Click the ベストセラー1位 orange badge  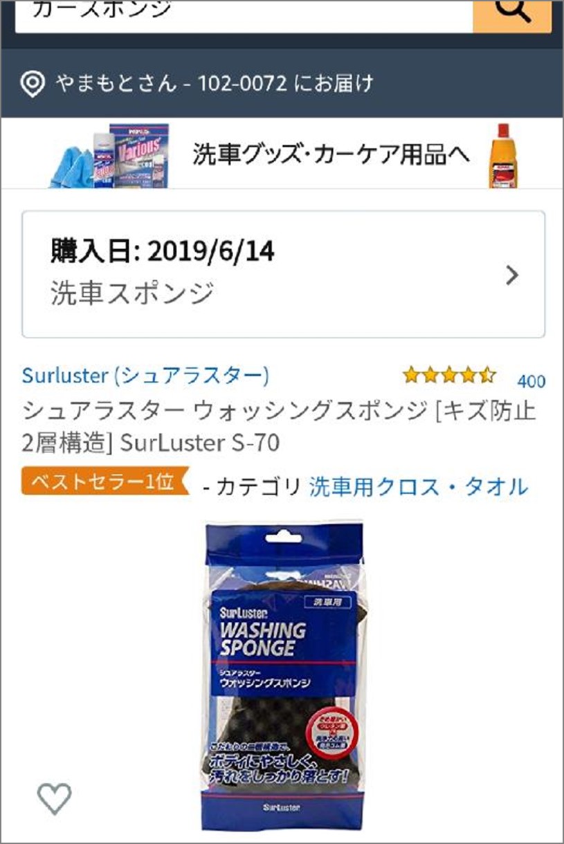click(x=105, y=481)
